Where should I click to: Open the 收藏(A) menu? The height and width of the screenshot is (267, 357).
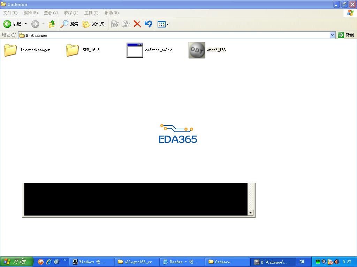coord(71,13)
